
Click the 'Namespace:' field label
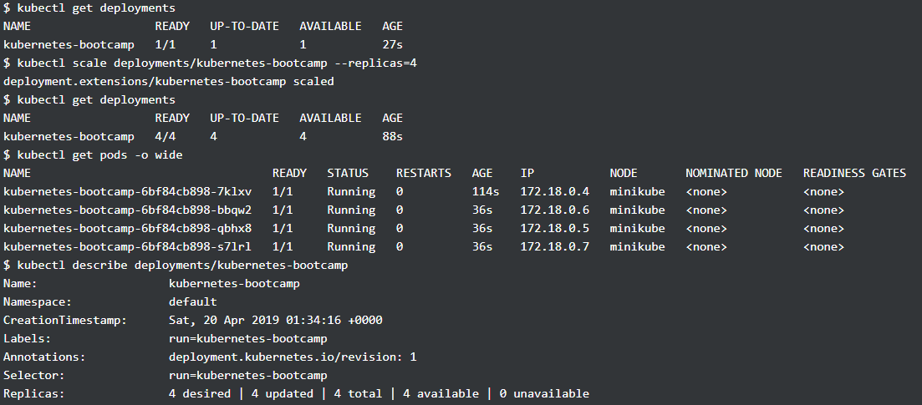tap(38, 302)
